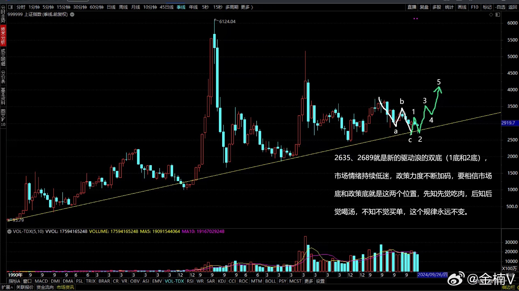Select the MCST indicator
The width and height of the screenshot is (519, 291).
tap(295, 281)
